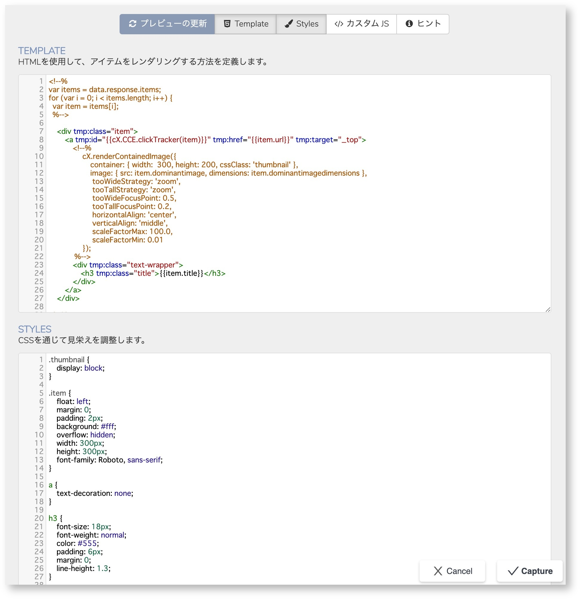
Task: Click the div tmp:class="item" line
Action: tap(97, 131)
